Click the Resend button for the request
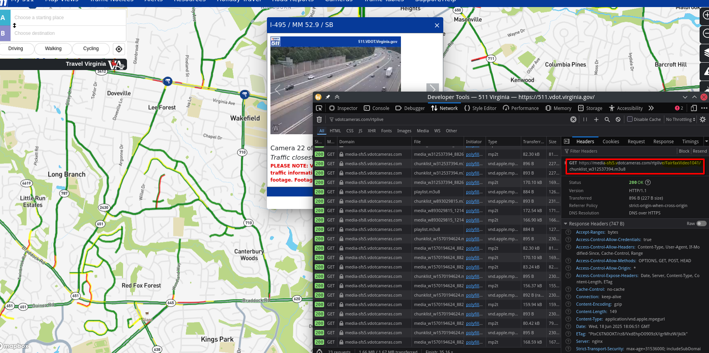 tap(700, 151)
